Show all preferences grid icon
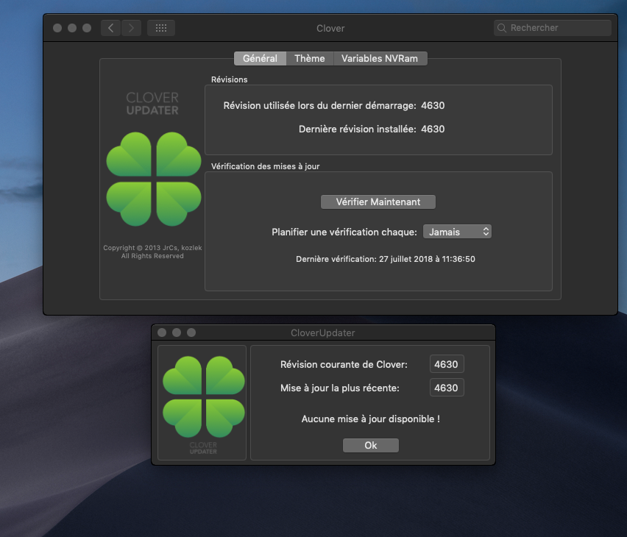The height and width of the screenshot is (537, 627). tap(161, 28)
